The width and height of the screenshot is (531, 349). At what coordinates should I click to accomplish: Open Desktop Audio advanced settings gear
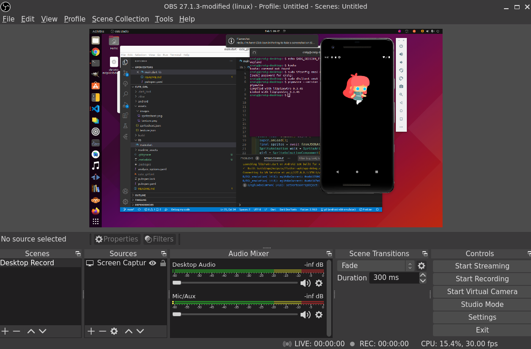319,283
